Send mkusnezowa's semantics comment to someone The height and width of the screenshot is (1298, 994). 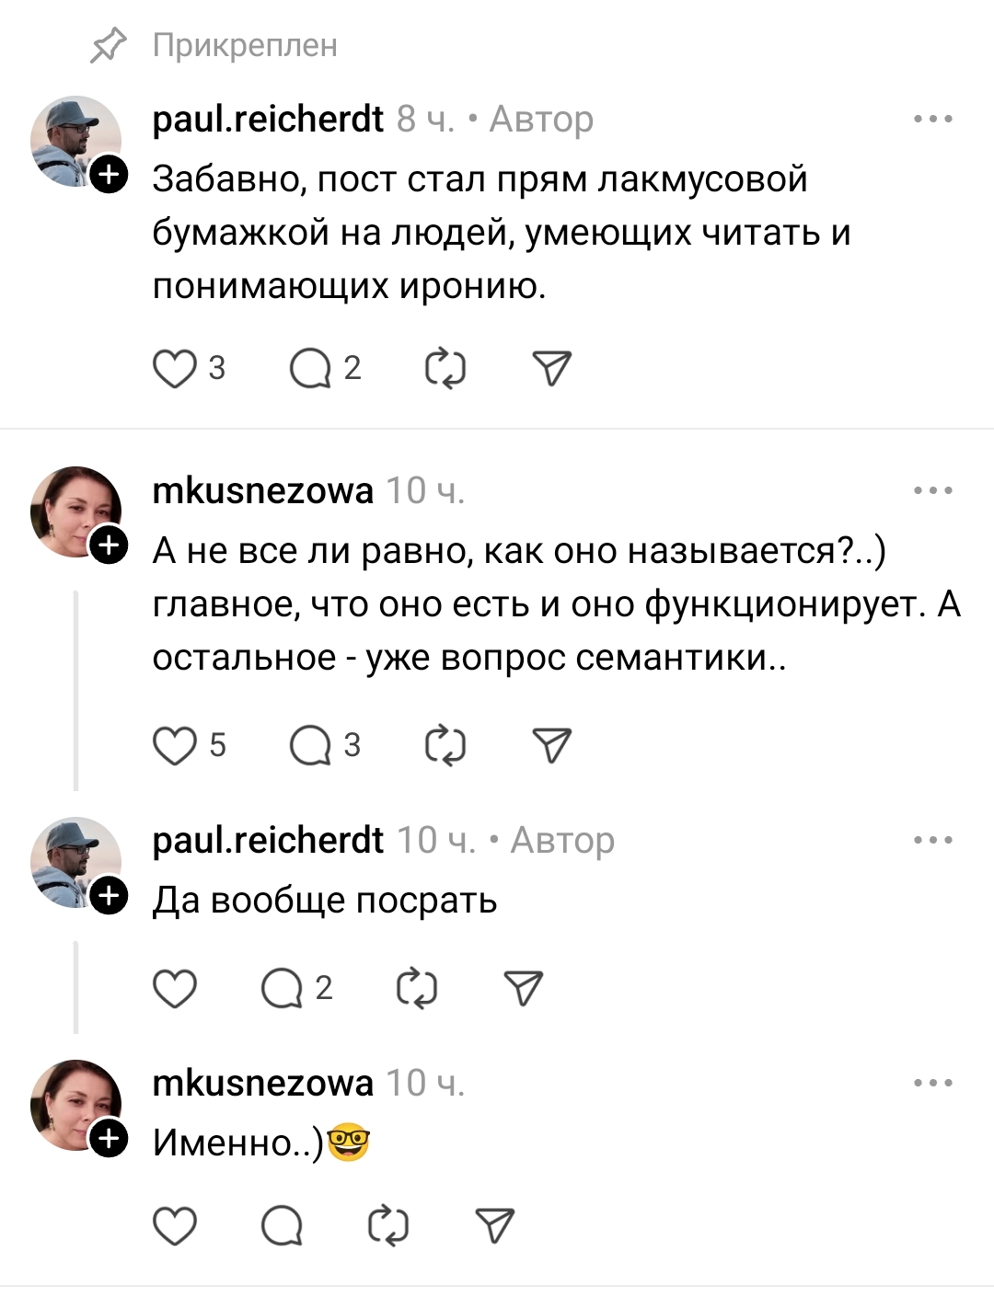(x=552, y=746)
